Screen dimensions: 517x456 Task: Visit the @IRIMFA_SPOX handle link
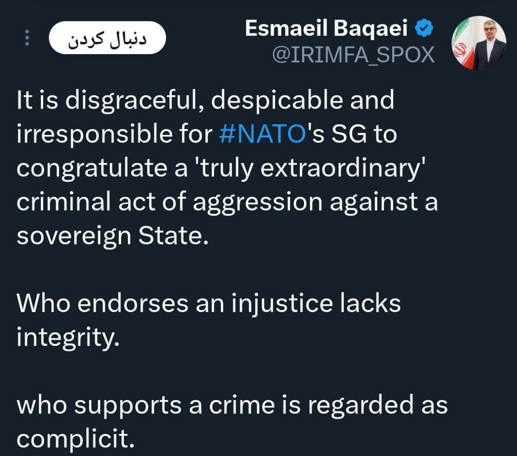[353, 55]
